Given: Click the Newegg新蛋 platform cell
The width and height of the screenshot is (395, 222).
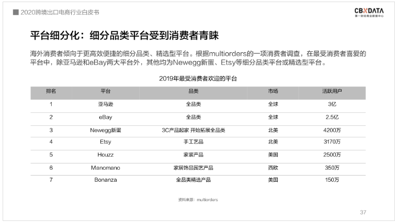Looking at the screenshot, I should pyautogui.click(x=105, y=130).
